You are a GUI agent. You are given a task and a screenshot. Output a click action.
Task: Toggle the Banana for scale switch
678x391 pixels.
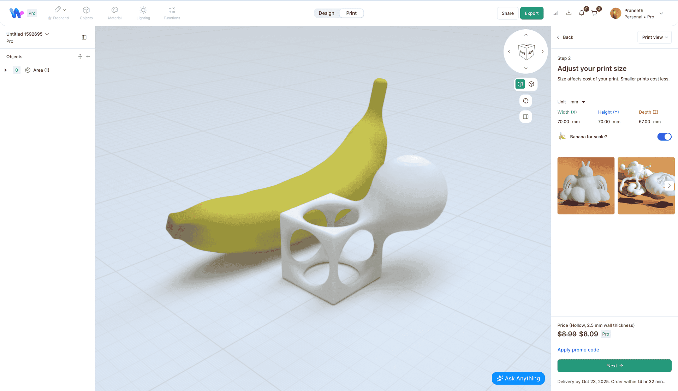664,137
